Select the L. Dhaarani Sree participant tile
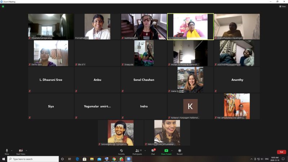 51,80
